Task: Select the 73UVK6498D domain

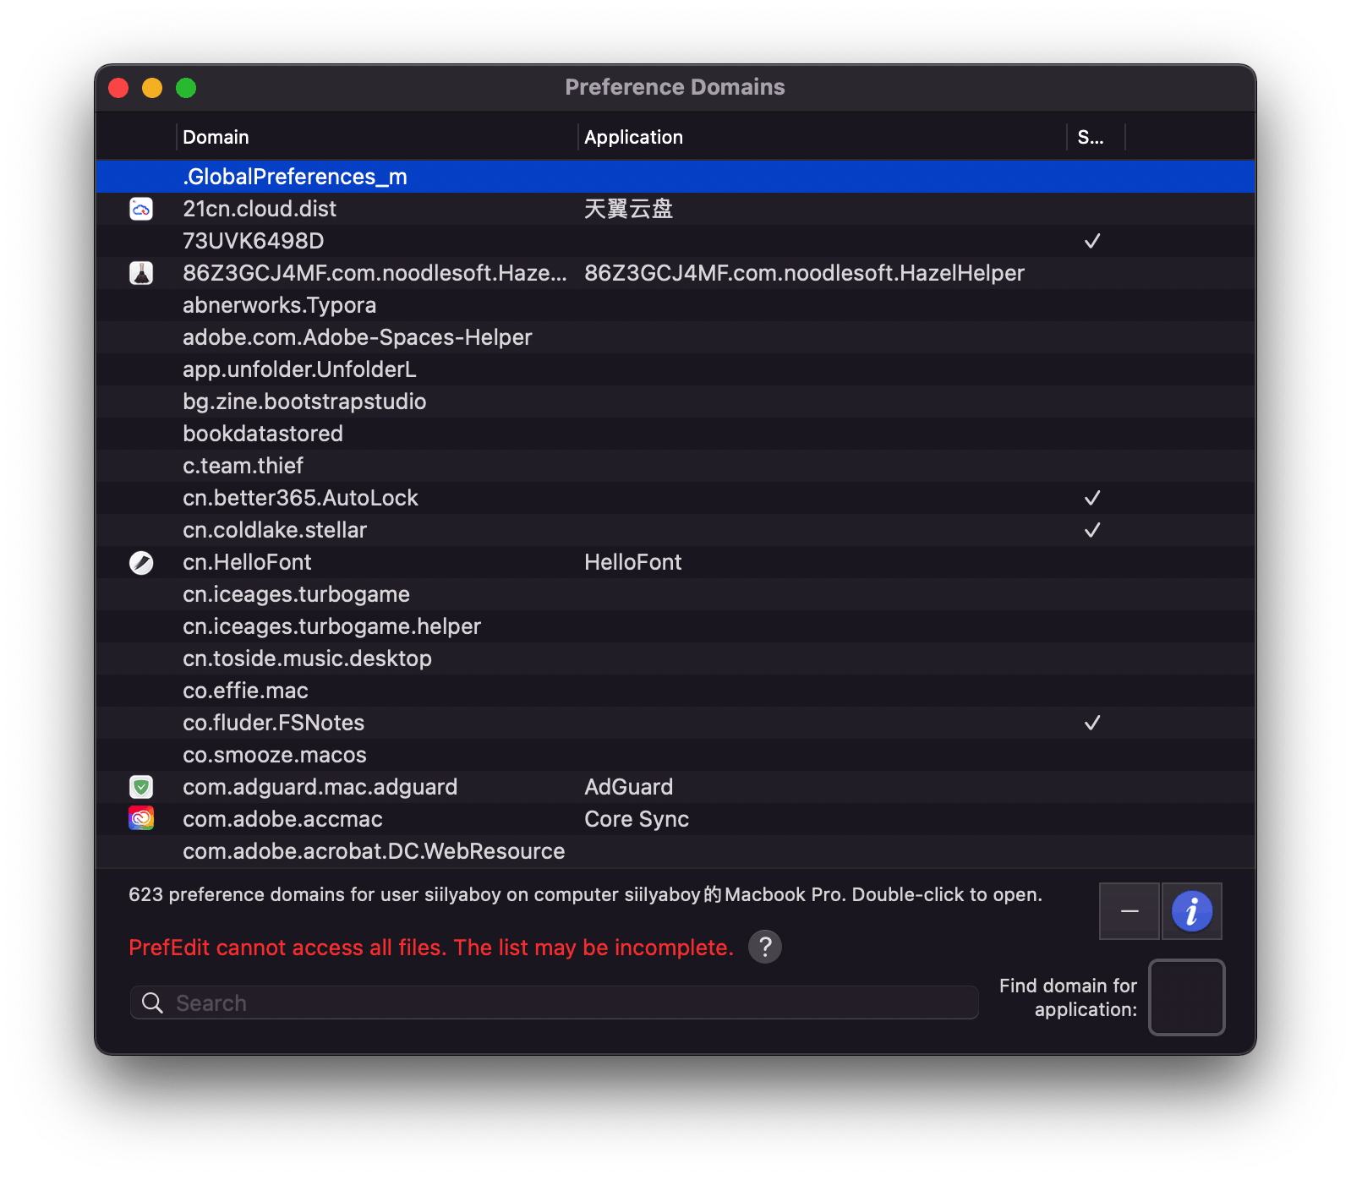Action: click(254, 241)
